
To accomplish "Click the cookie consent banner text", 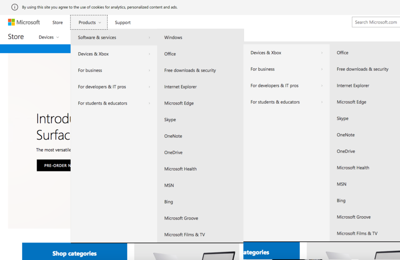I will [x=99, y=7].
